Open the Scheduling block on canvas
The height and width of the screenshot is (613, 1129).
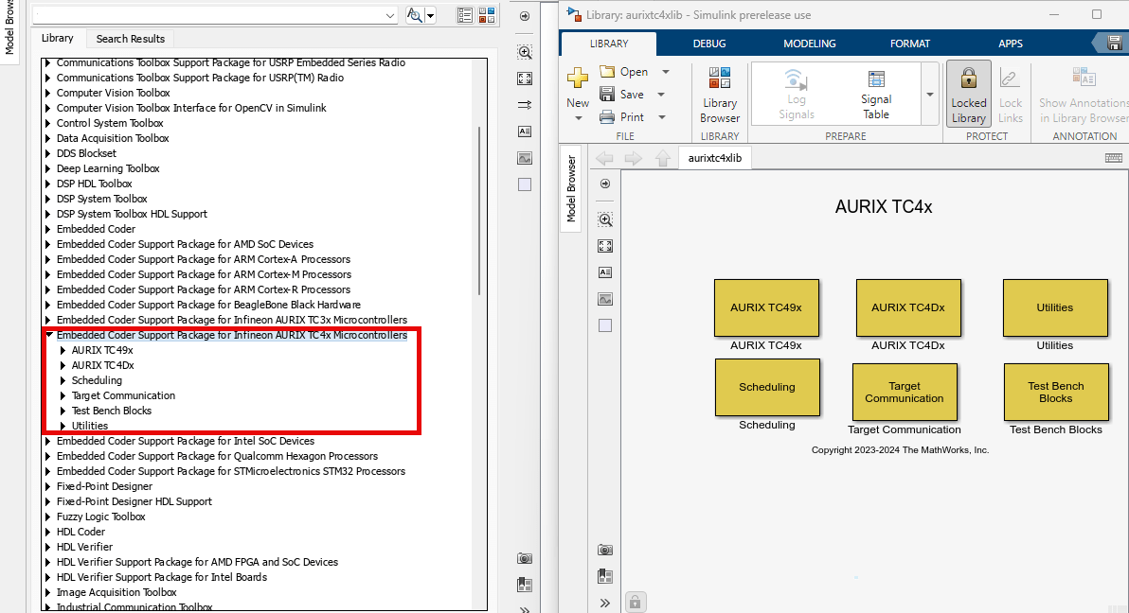click(x=767, y=387)
